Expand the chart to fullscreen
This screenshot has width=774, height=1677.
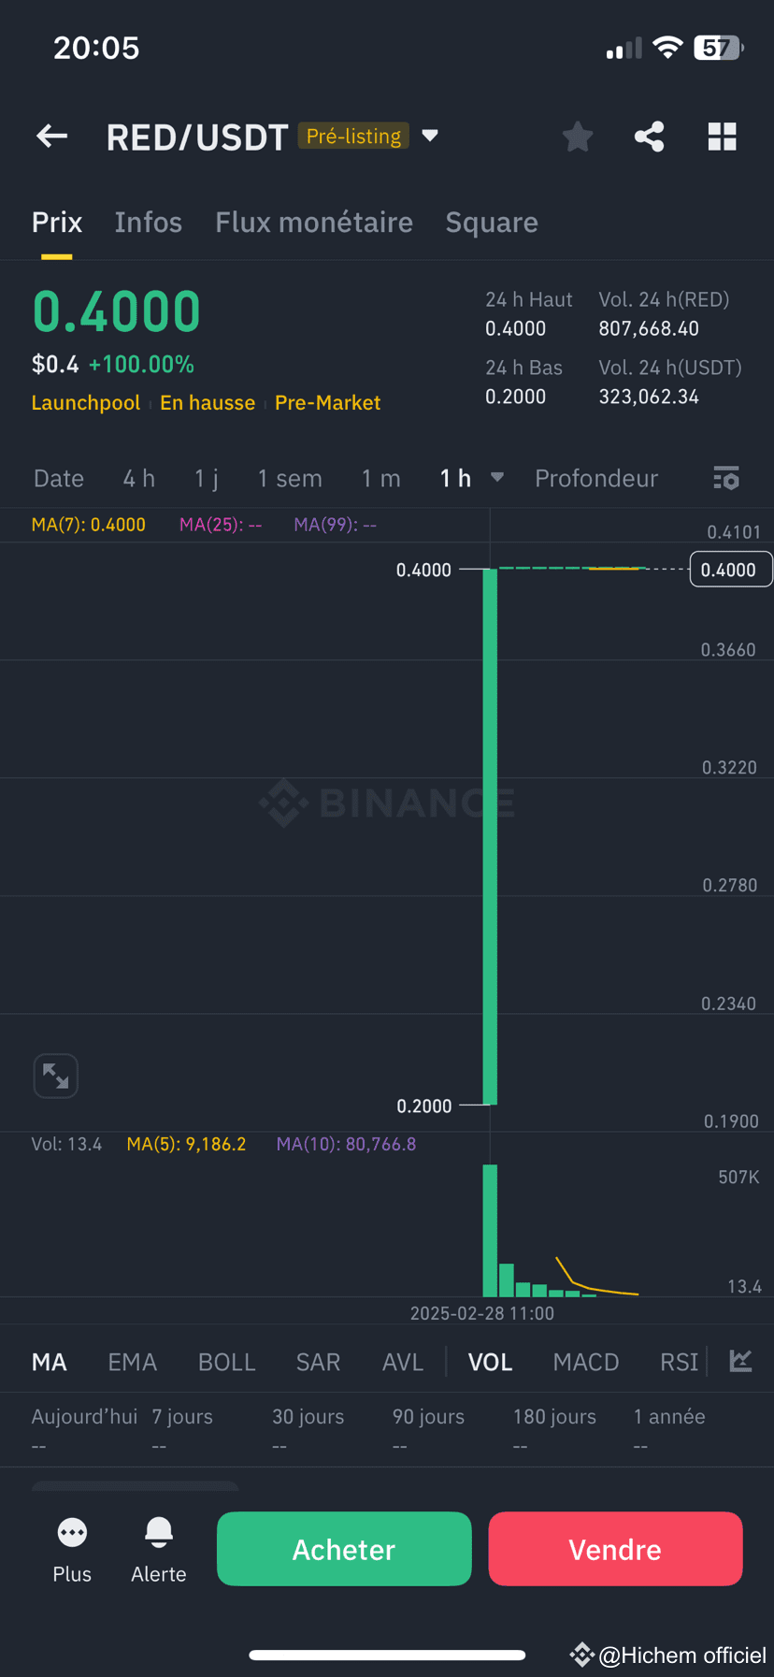point(55,1076)
